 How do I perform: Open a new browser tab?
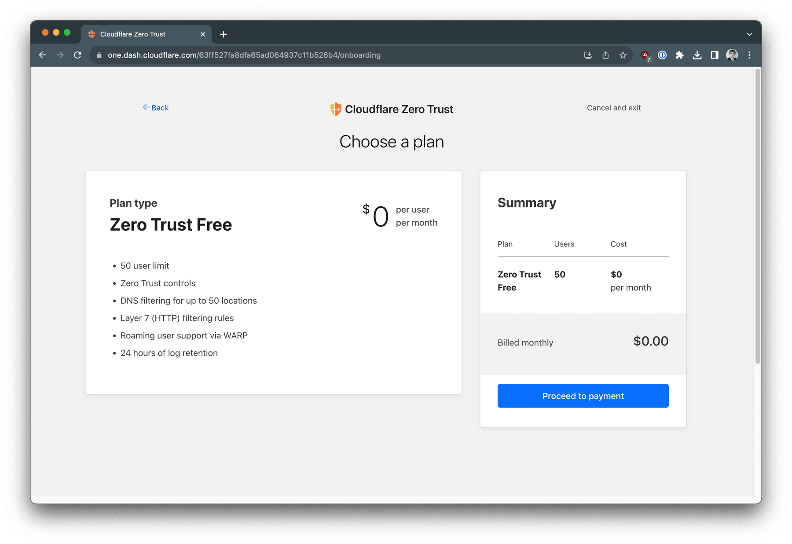click(224, 34)
